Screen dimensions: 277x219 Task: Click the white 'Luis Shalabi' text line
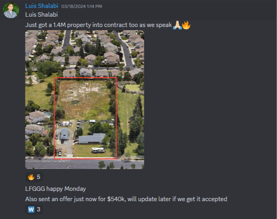coord(41,15)
